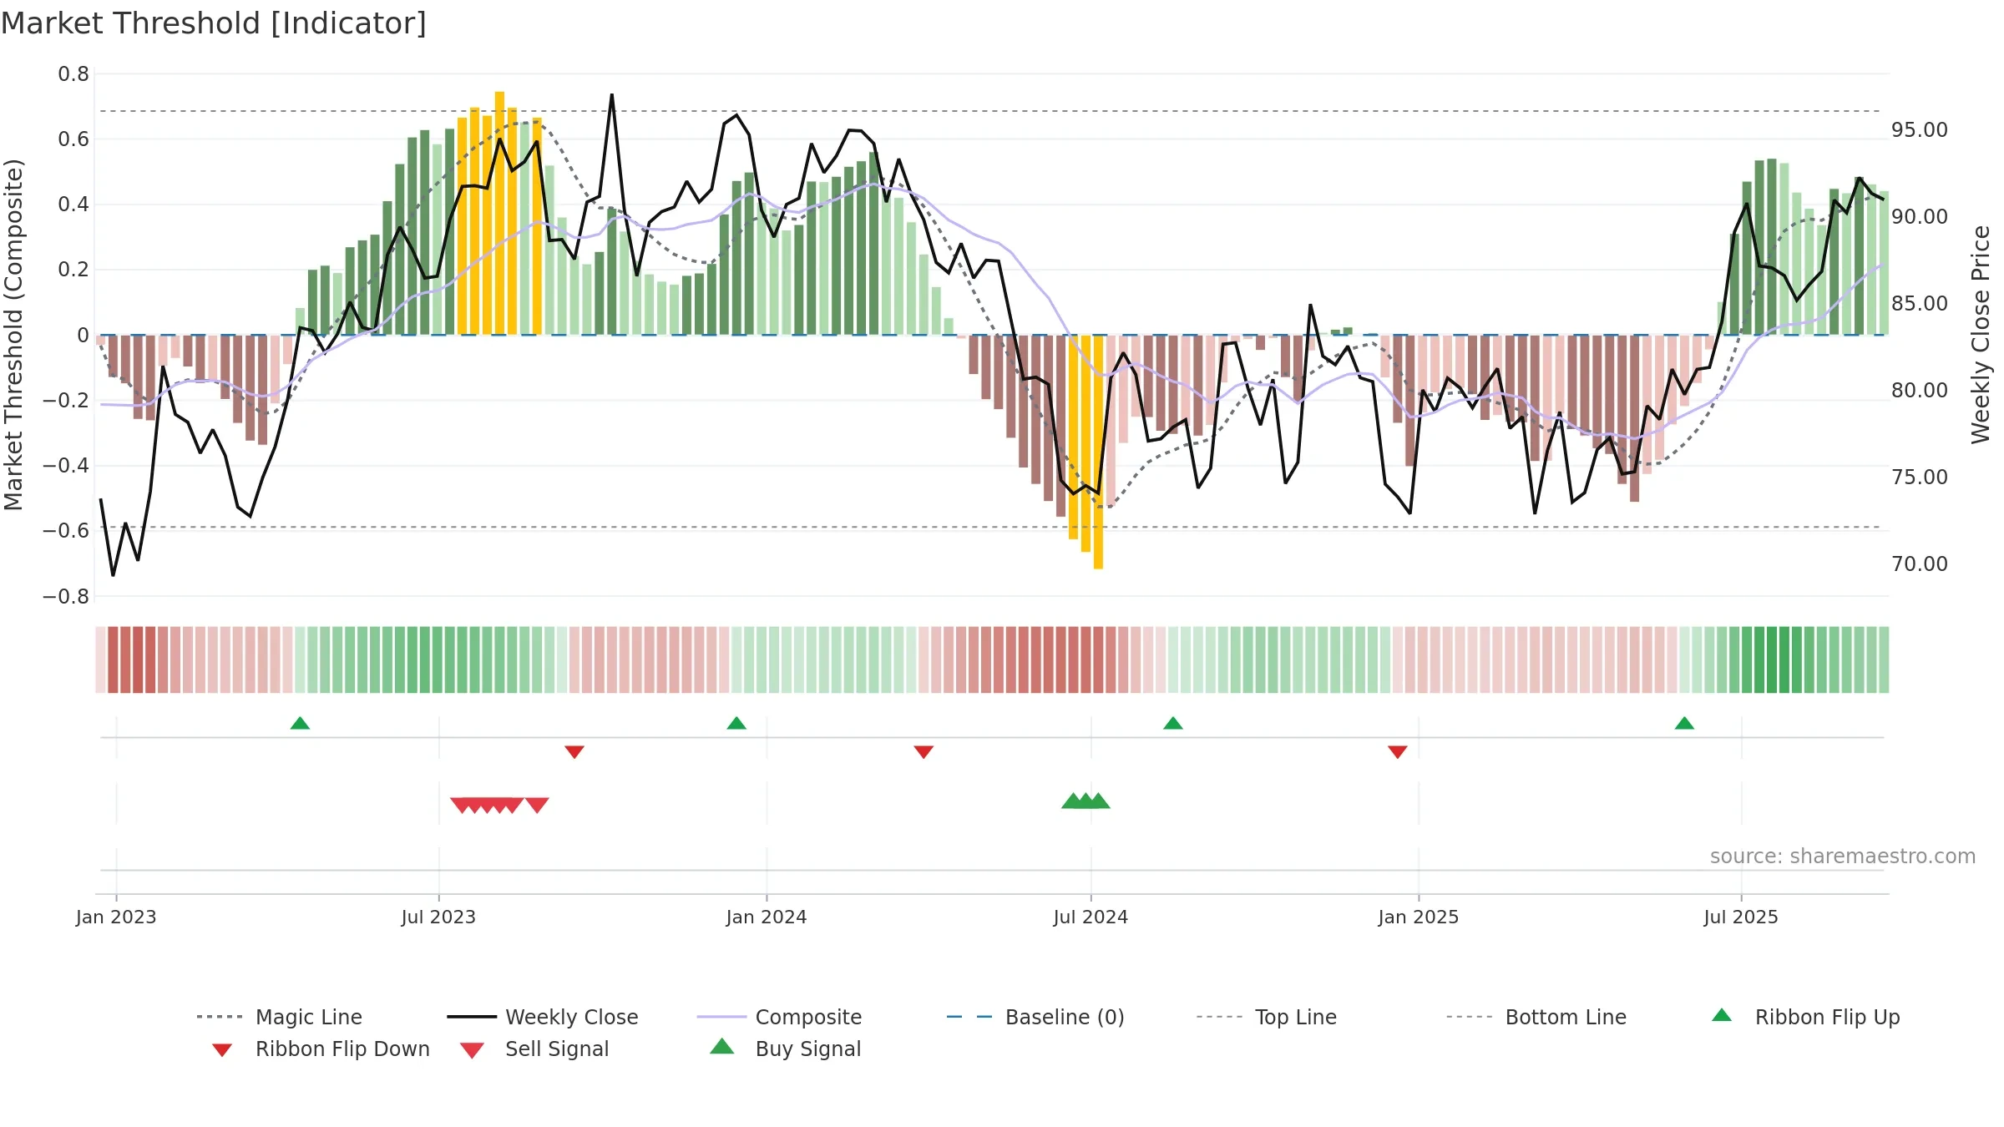Toggle the Top Line legend entry
This screenshot has width=2004, height=1127.
1266,1017
